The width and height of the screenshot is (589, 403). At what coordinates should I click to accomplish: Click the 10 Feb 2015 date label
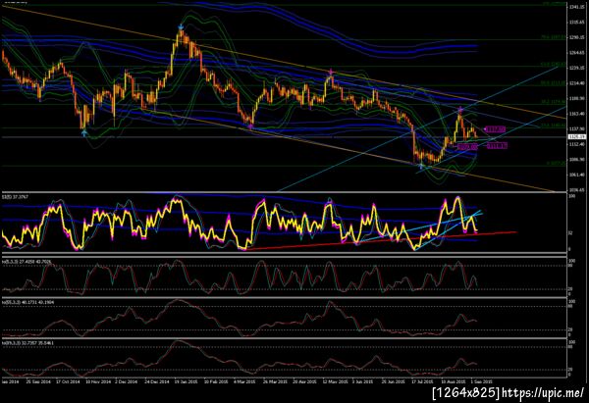coord(216,381)
